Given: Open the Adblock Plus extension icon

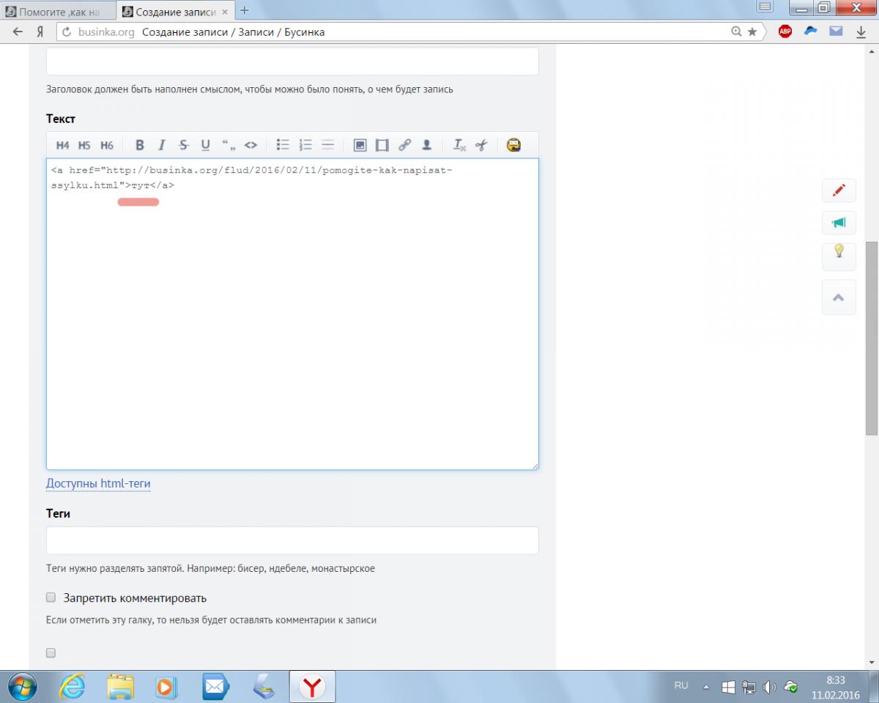Looking at the screenshot, I should [785, 31].
